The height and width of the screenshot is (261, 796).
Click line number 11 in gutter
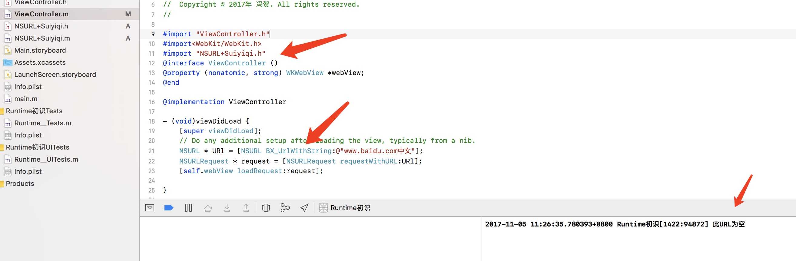click(x=151, y=54)
